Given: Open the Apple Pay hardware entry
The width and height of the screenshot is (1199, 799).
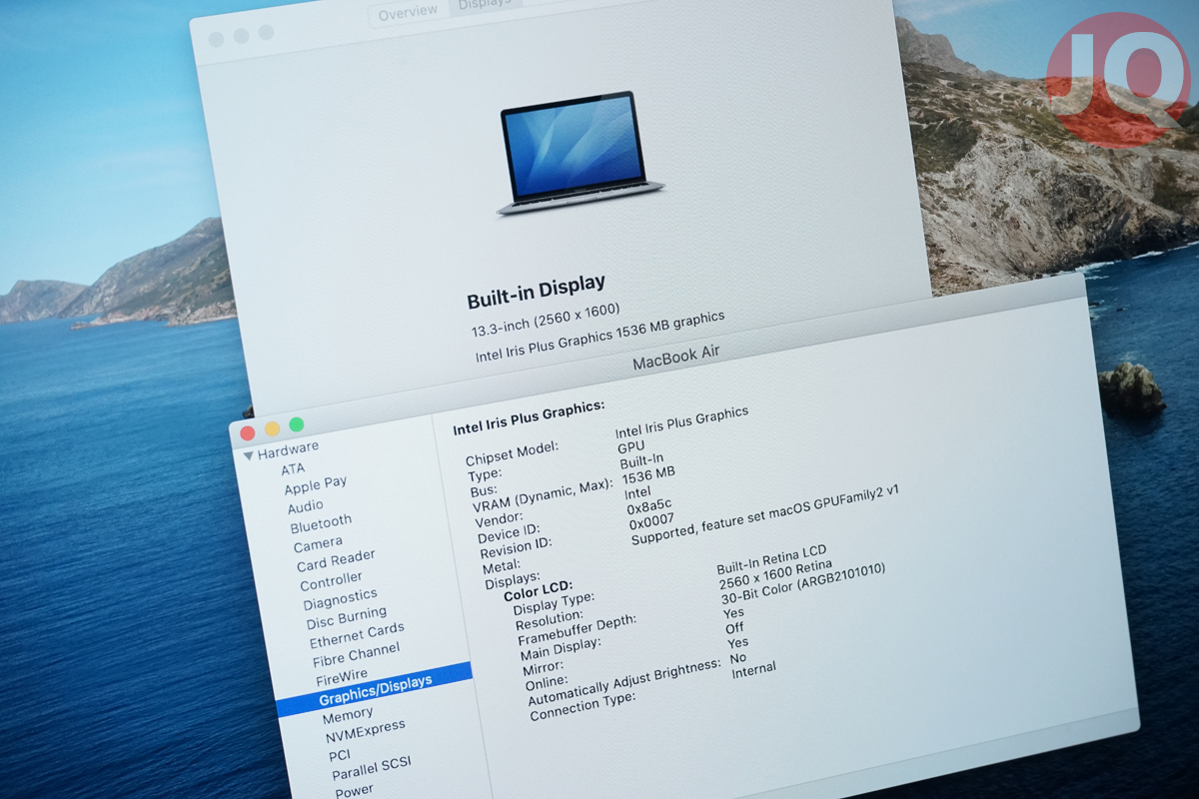Looking at the screenshot, I should 316,485.
